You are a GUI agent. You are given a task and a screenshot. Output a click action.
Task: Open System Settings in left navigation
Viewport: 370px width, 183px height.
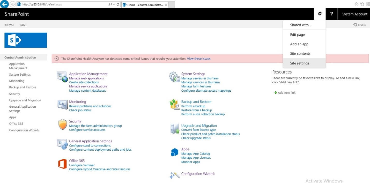[x=20, y=75]
